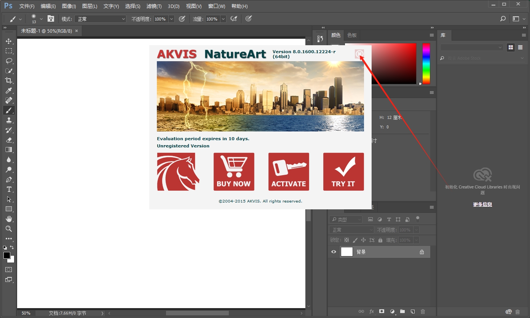Click the AKVIS horse logo button
Image resolution: width=530 pixels, height=318 pixels.
(x=178, y=172)
